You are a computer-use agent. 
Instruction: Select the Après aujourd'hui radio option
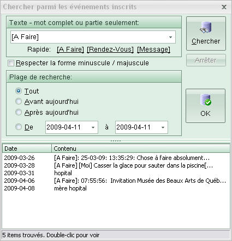point(19,112)
